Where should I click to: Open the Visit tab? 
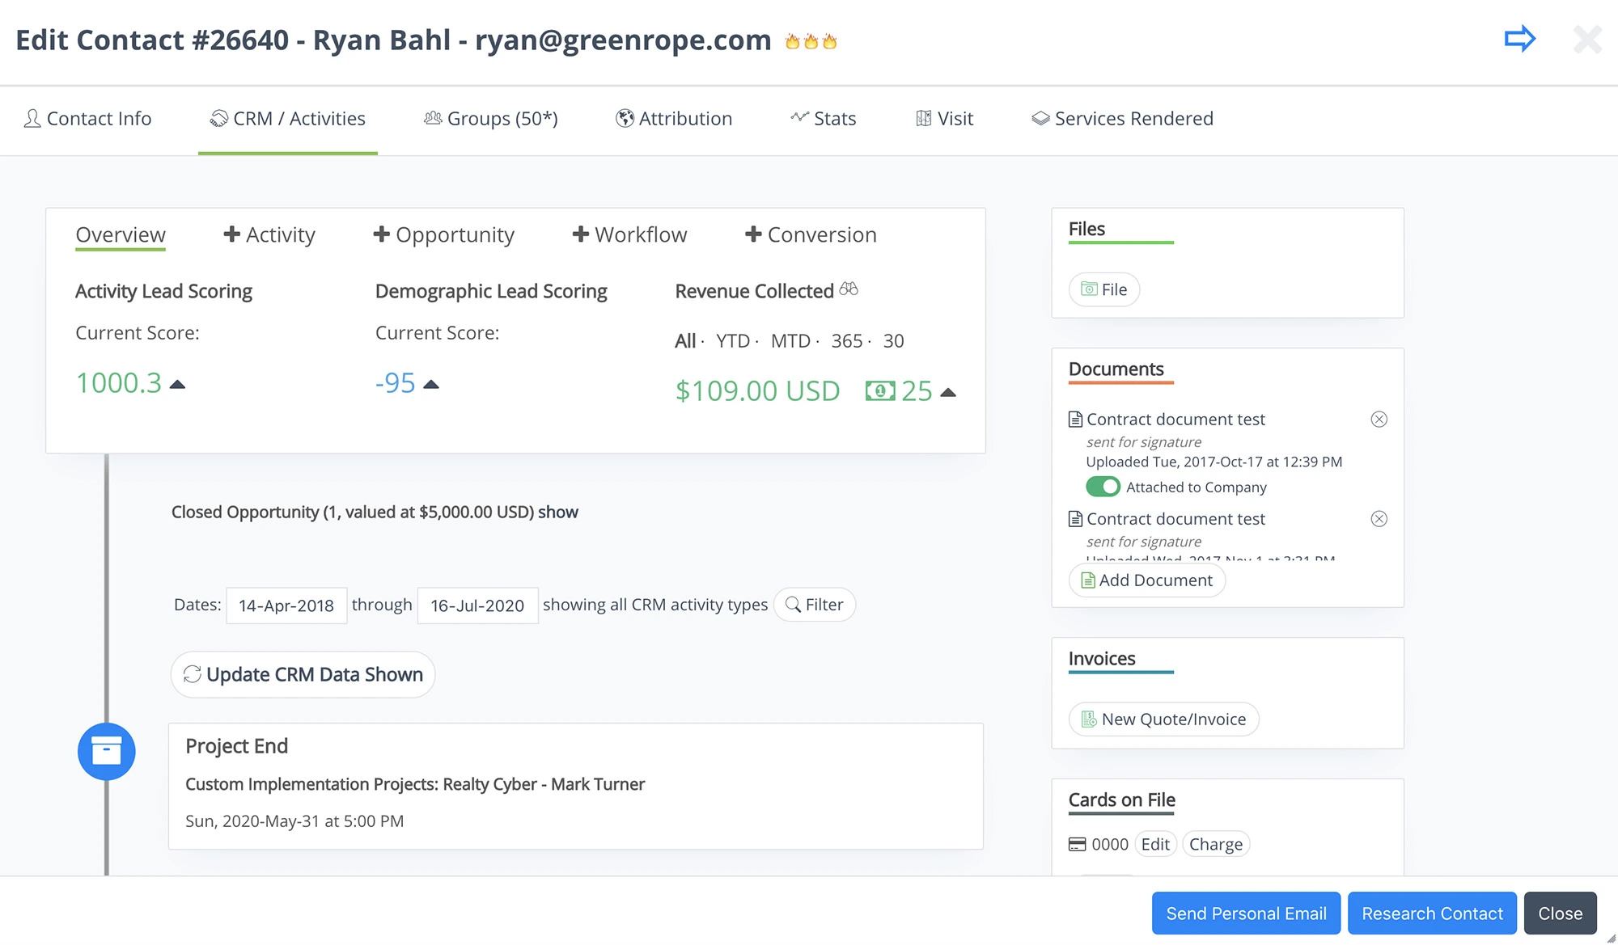pyautogui.click(x=944, y=119)
